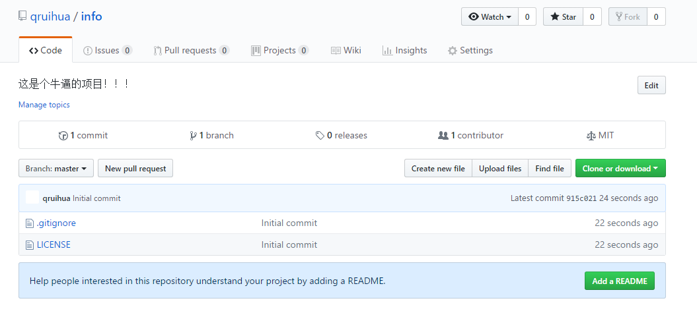Expand the Branch: master selector
This screenshot has height=315, width=697.
point(56,169)
